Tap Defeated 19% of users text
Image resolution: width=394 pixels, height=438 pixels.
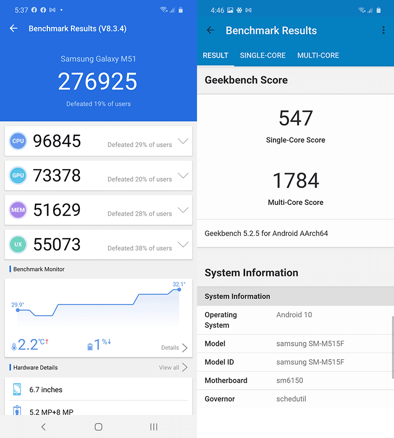98,103
